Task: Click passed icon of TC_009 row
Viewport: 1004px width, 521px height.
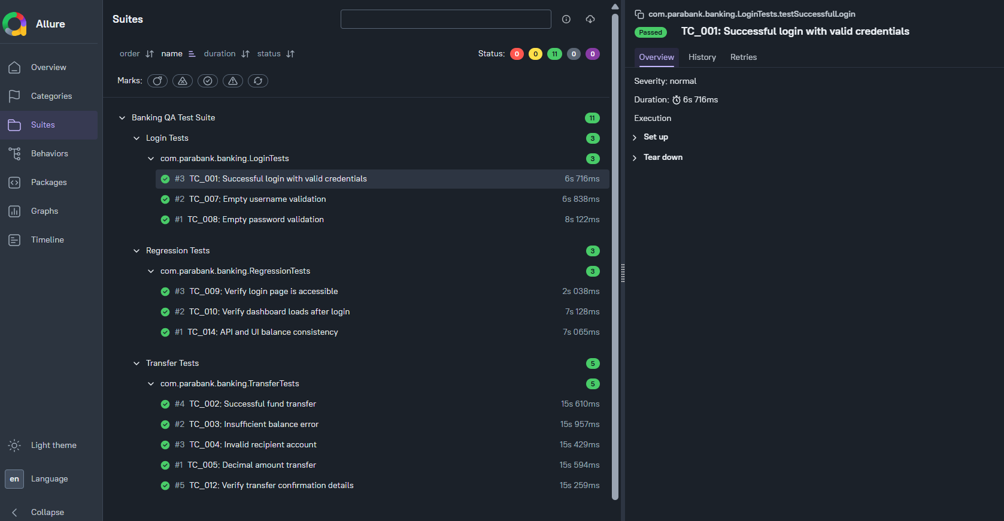Action: click(x=165, y=292)
